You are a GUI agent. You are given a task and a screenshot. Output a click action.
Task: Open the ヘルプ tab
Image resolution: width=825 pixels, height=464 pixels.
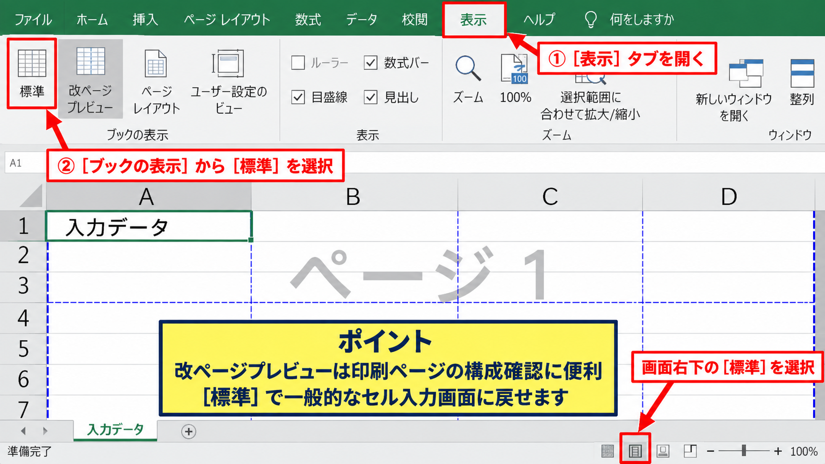coord(539,20)
